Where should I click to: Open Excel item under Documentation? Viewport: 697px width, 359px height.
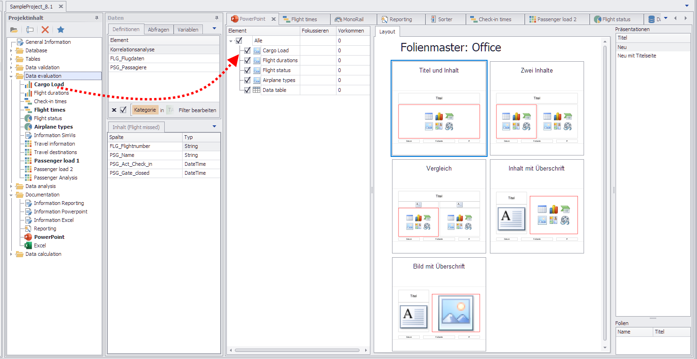pos(40,245)
